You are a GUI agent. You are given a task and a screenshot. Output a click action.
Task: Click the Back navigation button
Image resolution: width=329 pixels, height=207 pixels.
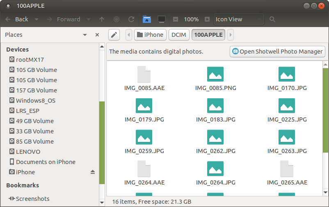pos(17,19)
